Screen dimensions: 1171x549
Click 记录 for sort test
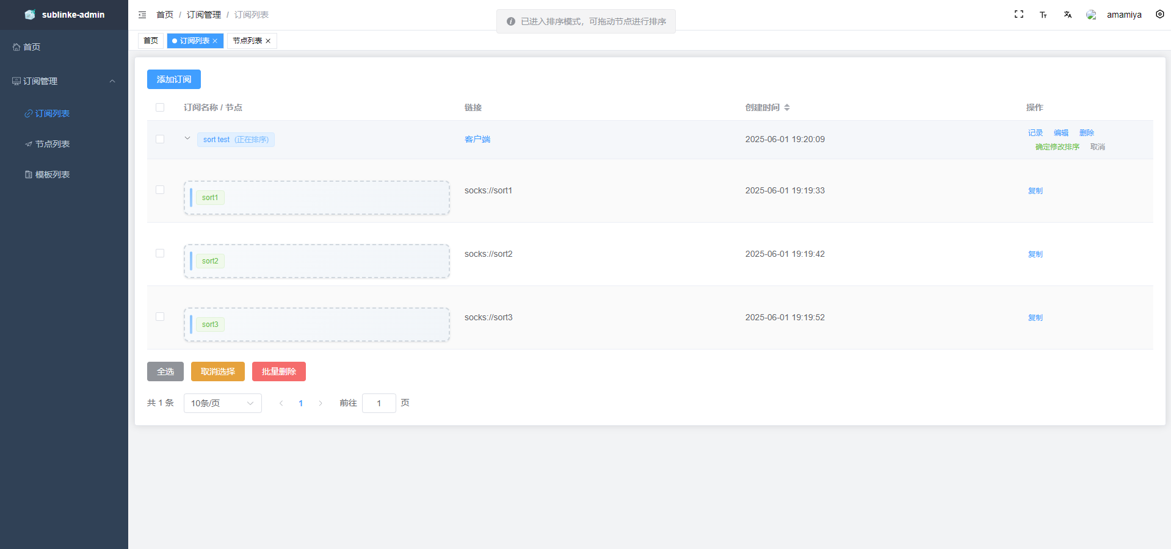click(x=1035, y=133)
